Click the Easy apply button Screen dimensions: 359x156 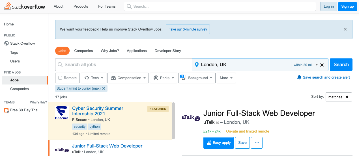(x=219, y=143)
